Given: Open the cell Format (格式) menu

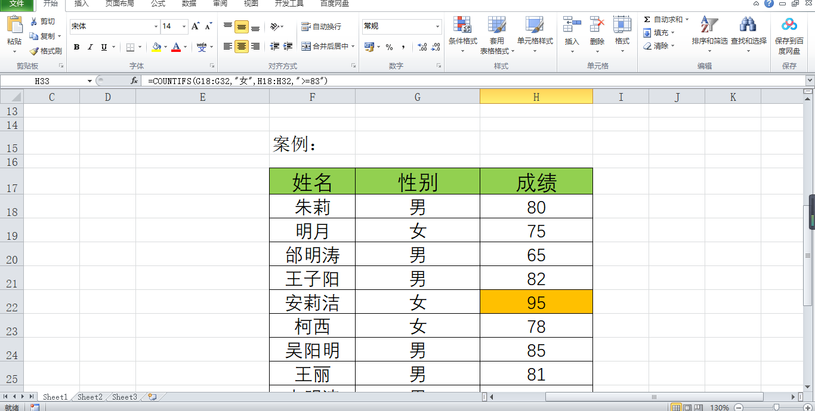Looking at the screenshot, I should point(622,35).
